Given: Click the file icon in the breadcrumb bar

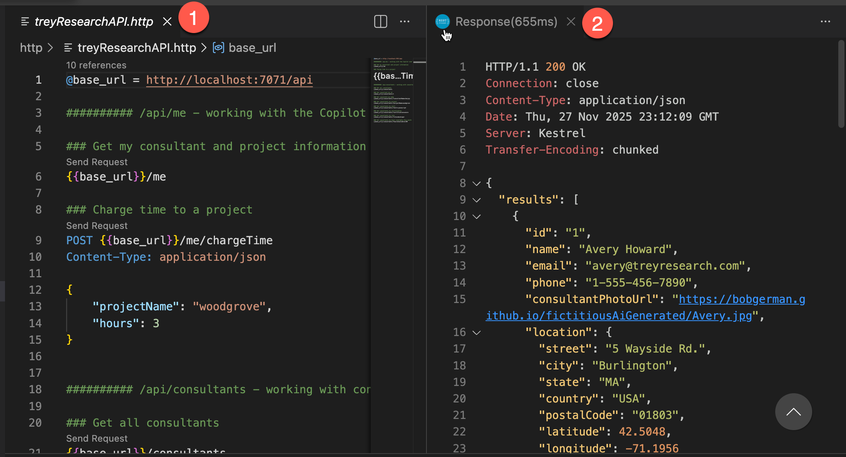Looking at the screenshot, I should [x=68, y=47].
